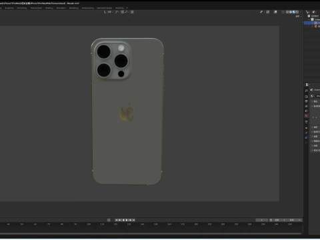Image resolution: width=320 pixels, height=240 pixels.
Task: Open the transform orientation dropdown
Action: point(108,12)
